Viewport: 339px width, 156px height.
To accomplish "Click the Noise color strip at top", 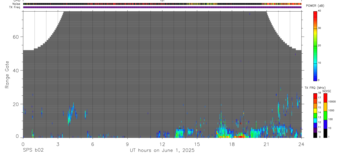I will click(x=162, y=4).
